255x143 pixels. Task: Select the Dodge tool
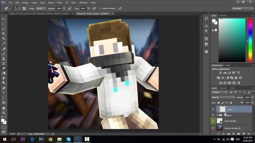(4, 83)
